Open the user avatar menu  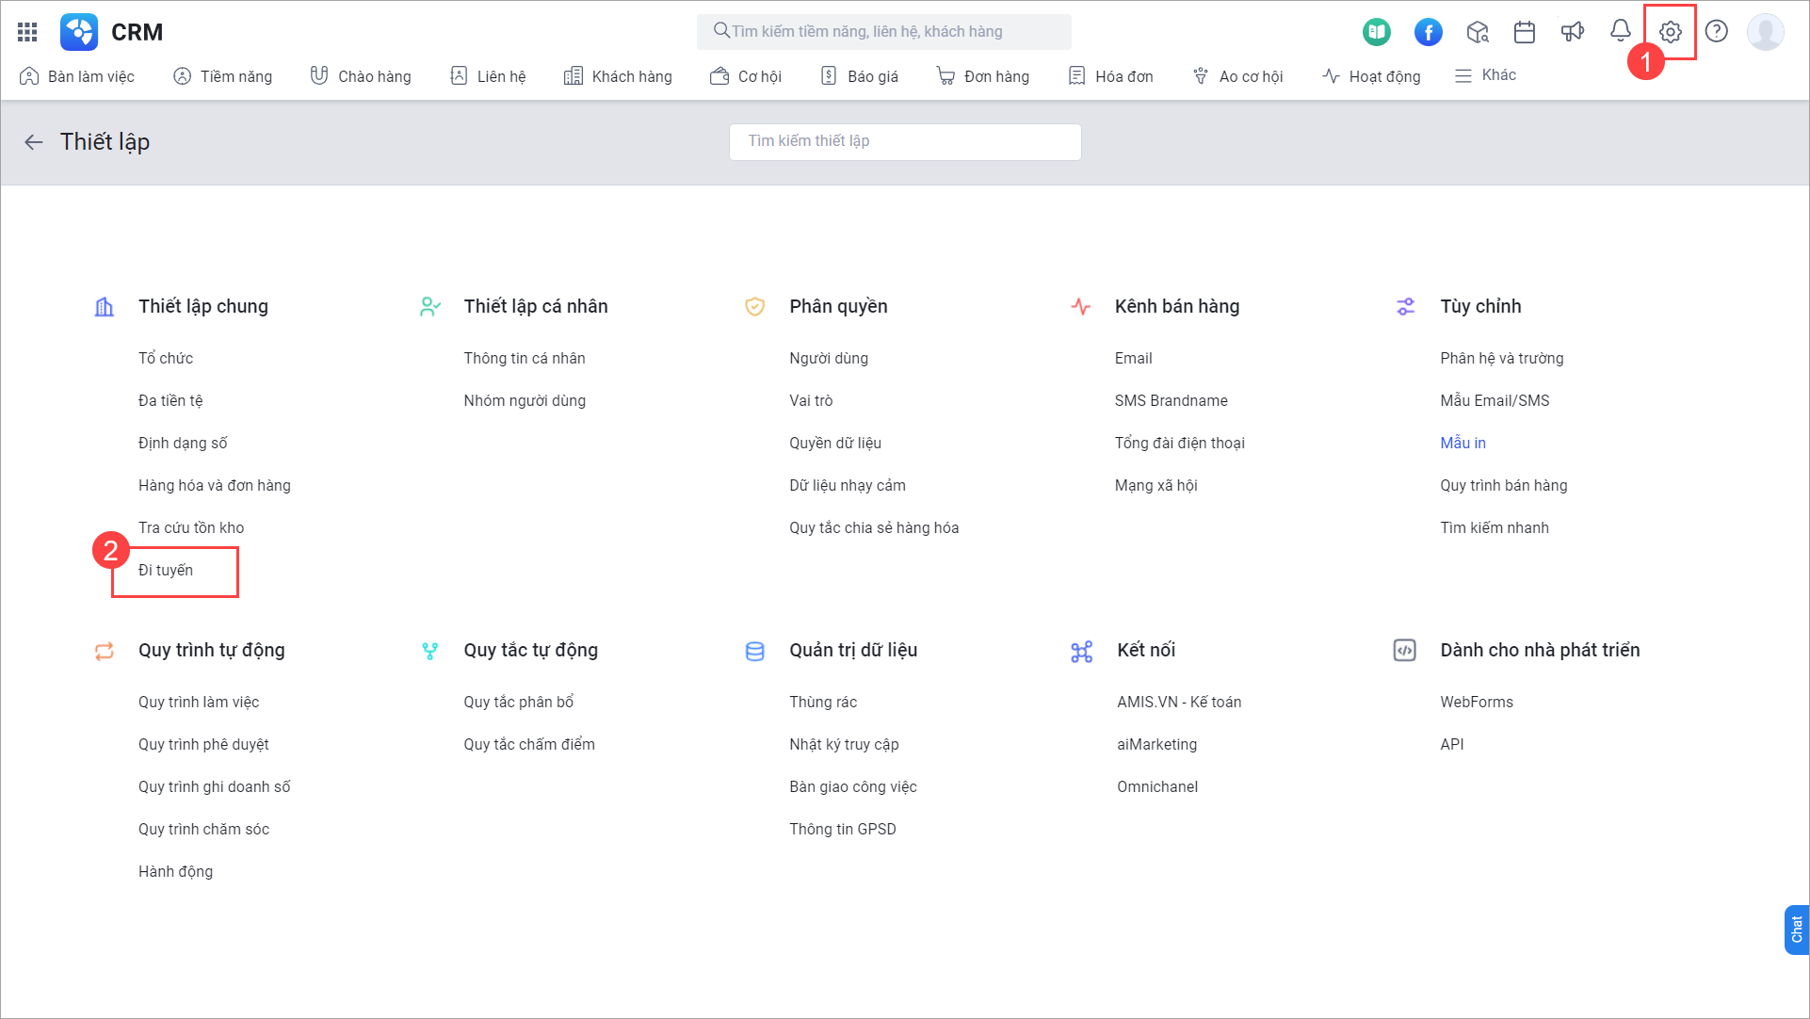(x=1766, y=31)
